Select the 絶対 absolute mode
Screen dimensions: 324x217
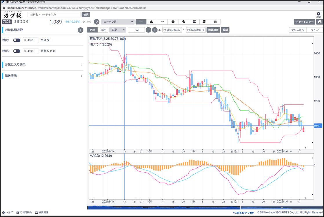(92, 30)
